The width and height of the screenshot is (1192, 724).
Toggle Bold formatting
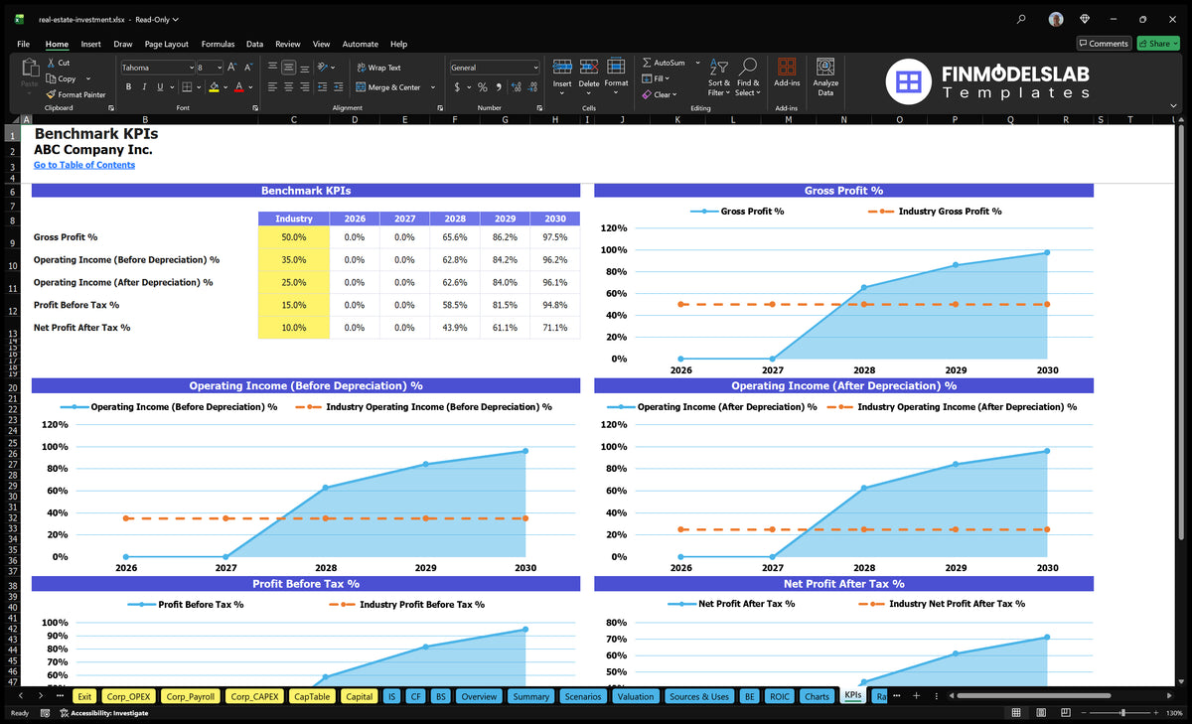pos(128,87)
